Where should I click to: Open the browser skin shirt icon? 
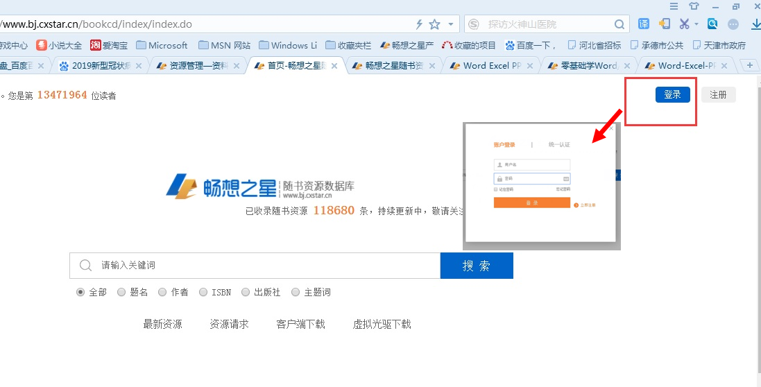pyautogui.click(x=694, y=6)
